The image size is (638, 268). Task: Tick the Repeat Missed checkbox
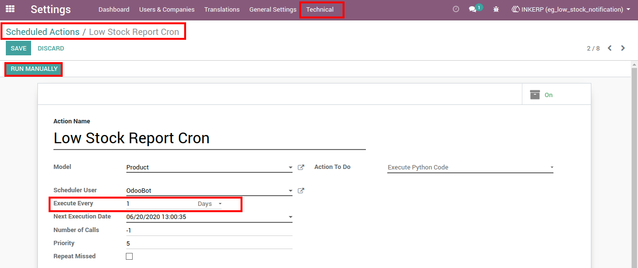click(x=129, y=256)
